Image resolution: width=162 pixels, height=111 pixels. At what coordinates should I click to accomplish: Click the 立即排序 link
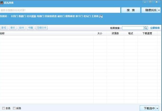click(x=155, y=28)
